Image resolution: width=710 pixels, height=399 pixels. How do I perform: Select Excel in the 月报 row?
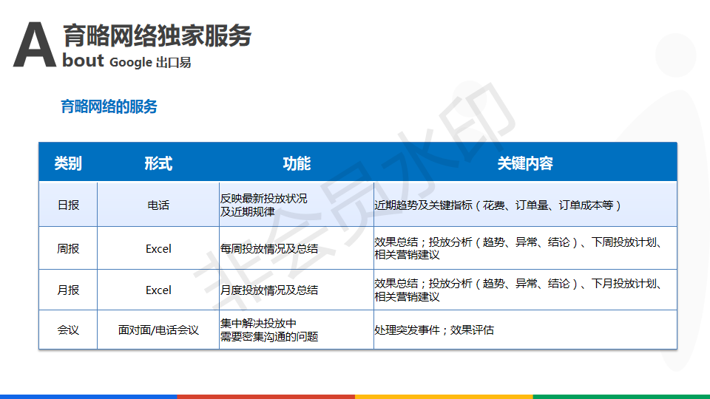[158, 290]
